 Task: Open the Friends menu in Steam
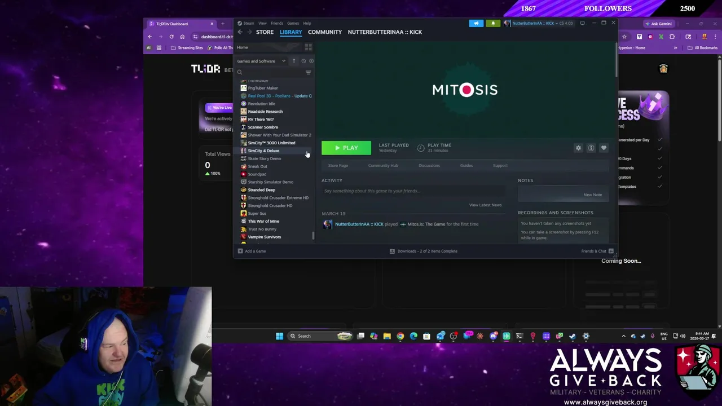pos(277,23)
